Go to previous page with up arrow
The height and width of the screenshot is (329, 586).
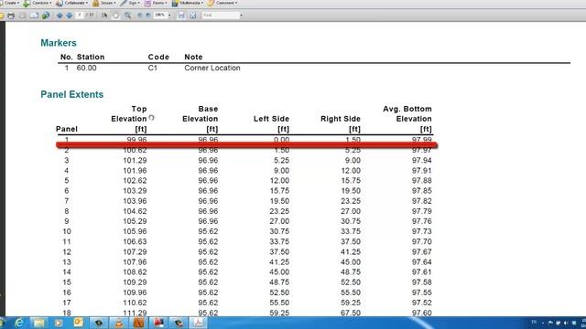point(60,16)
